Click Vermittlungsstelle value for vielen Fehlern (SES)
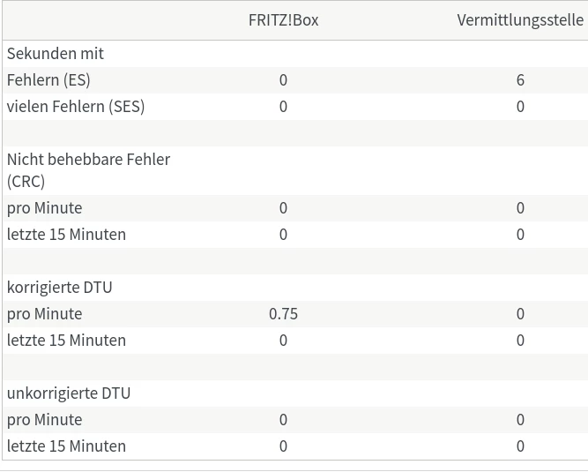Viewport: 588px width, 472px height. pos(520,107)
